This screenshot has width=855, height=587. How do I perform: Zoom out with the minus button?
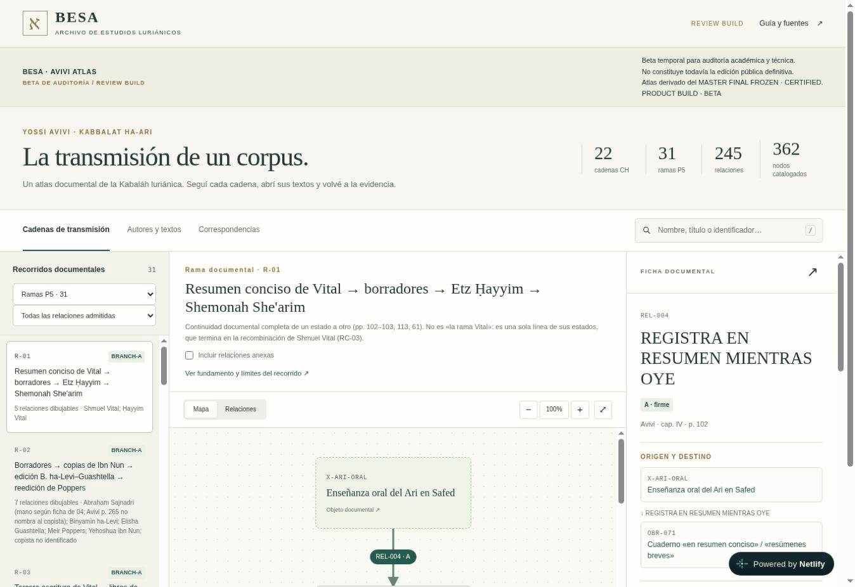528,410
